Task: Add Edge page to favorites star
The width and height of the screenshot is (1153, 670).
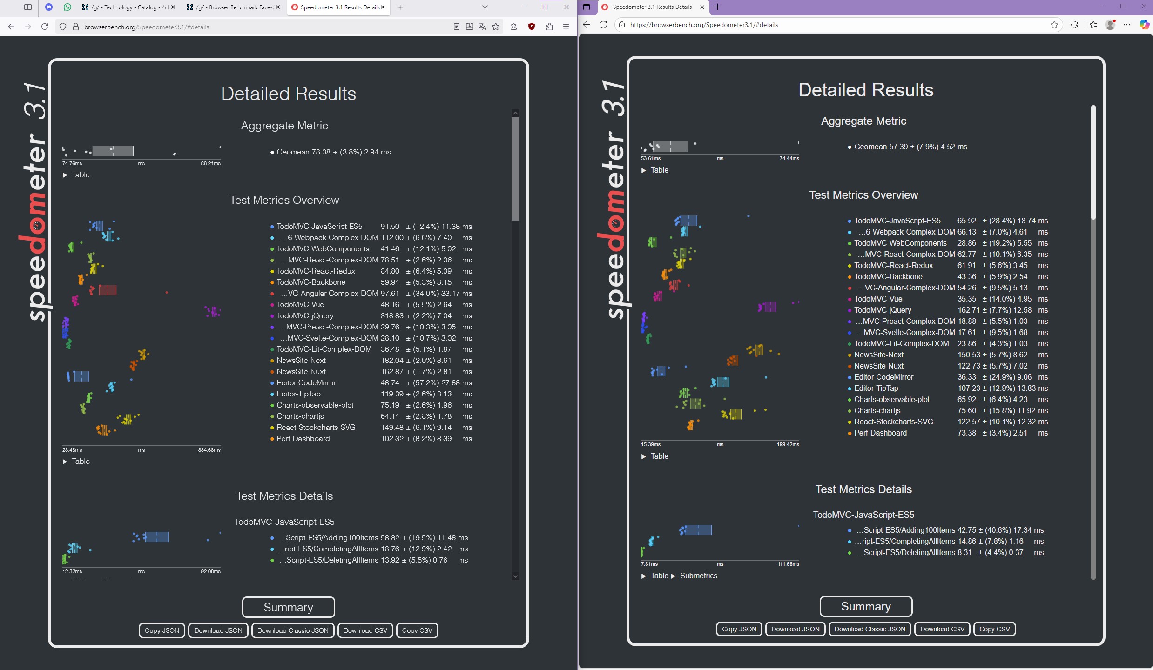Action: (x=1054, y=25)
